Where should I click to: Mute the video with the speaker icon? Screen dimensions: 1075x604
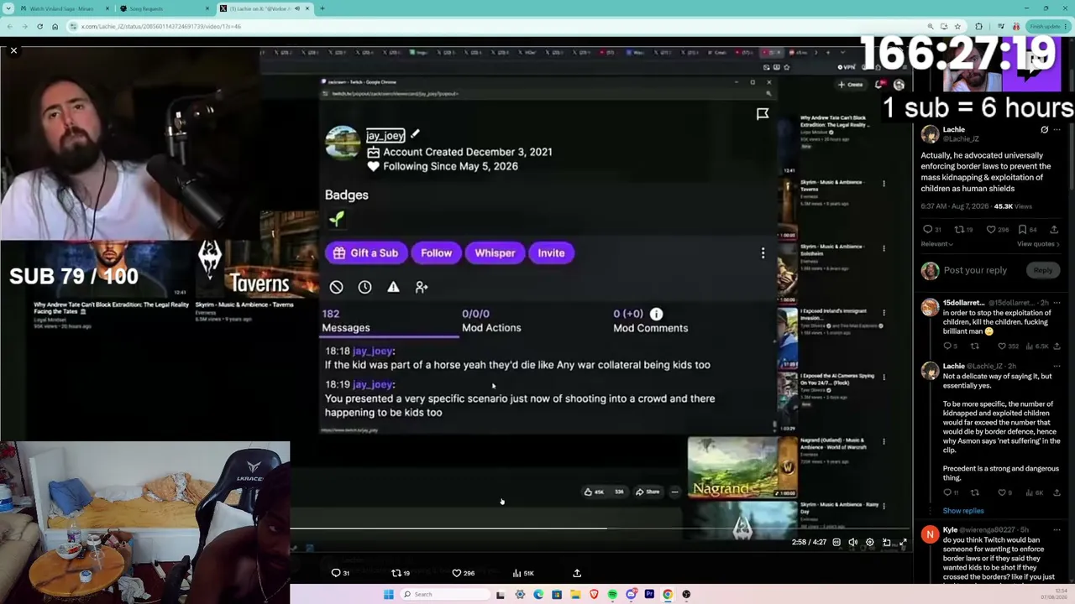[x=853, y=543]
